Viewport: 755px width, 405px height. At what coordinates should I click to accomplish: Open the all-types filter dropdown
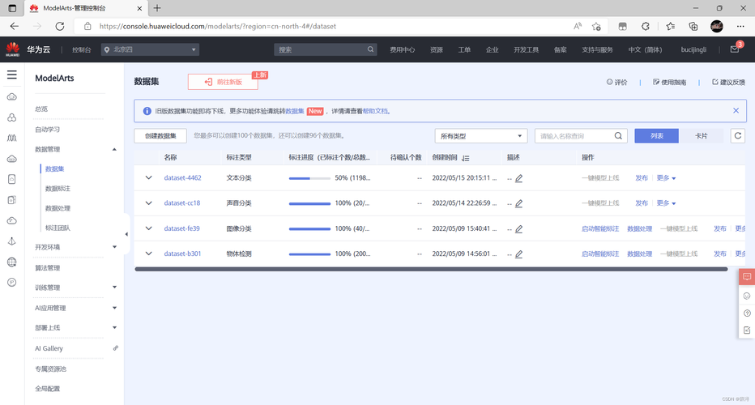click(x=481, y=136)
